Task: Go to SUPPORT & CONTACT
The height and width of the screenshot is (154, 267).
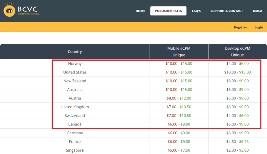Action: 227,11
